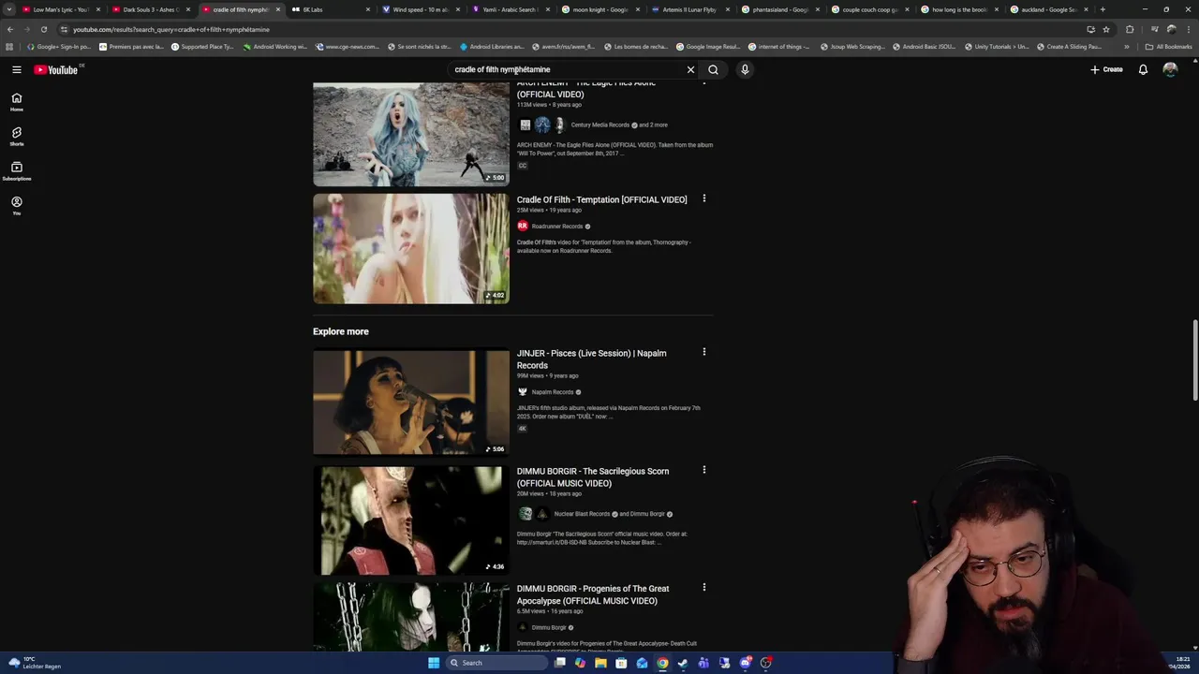Image resolution: width=1199 pixels, height=674 pixels.
Task: Open the Extensions puzzle icon
Action: coord(1130,29)
